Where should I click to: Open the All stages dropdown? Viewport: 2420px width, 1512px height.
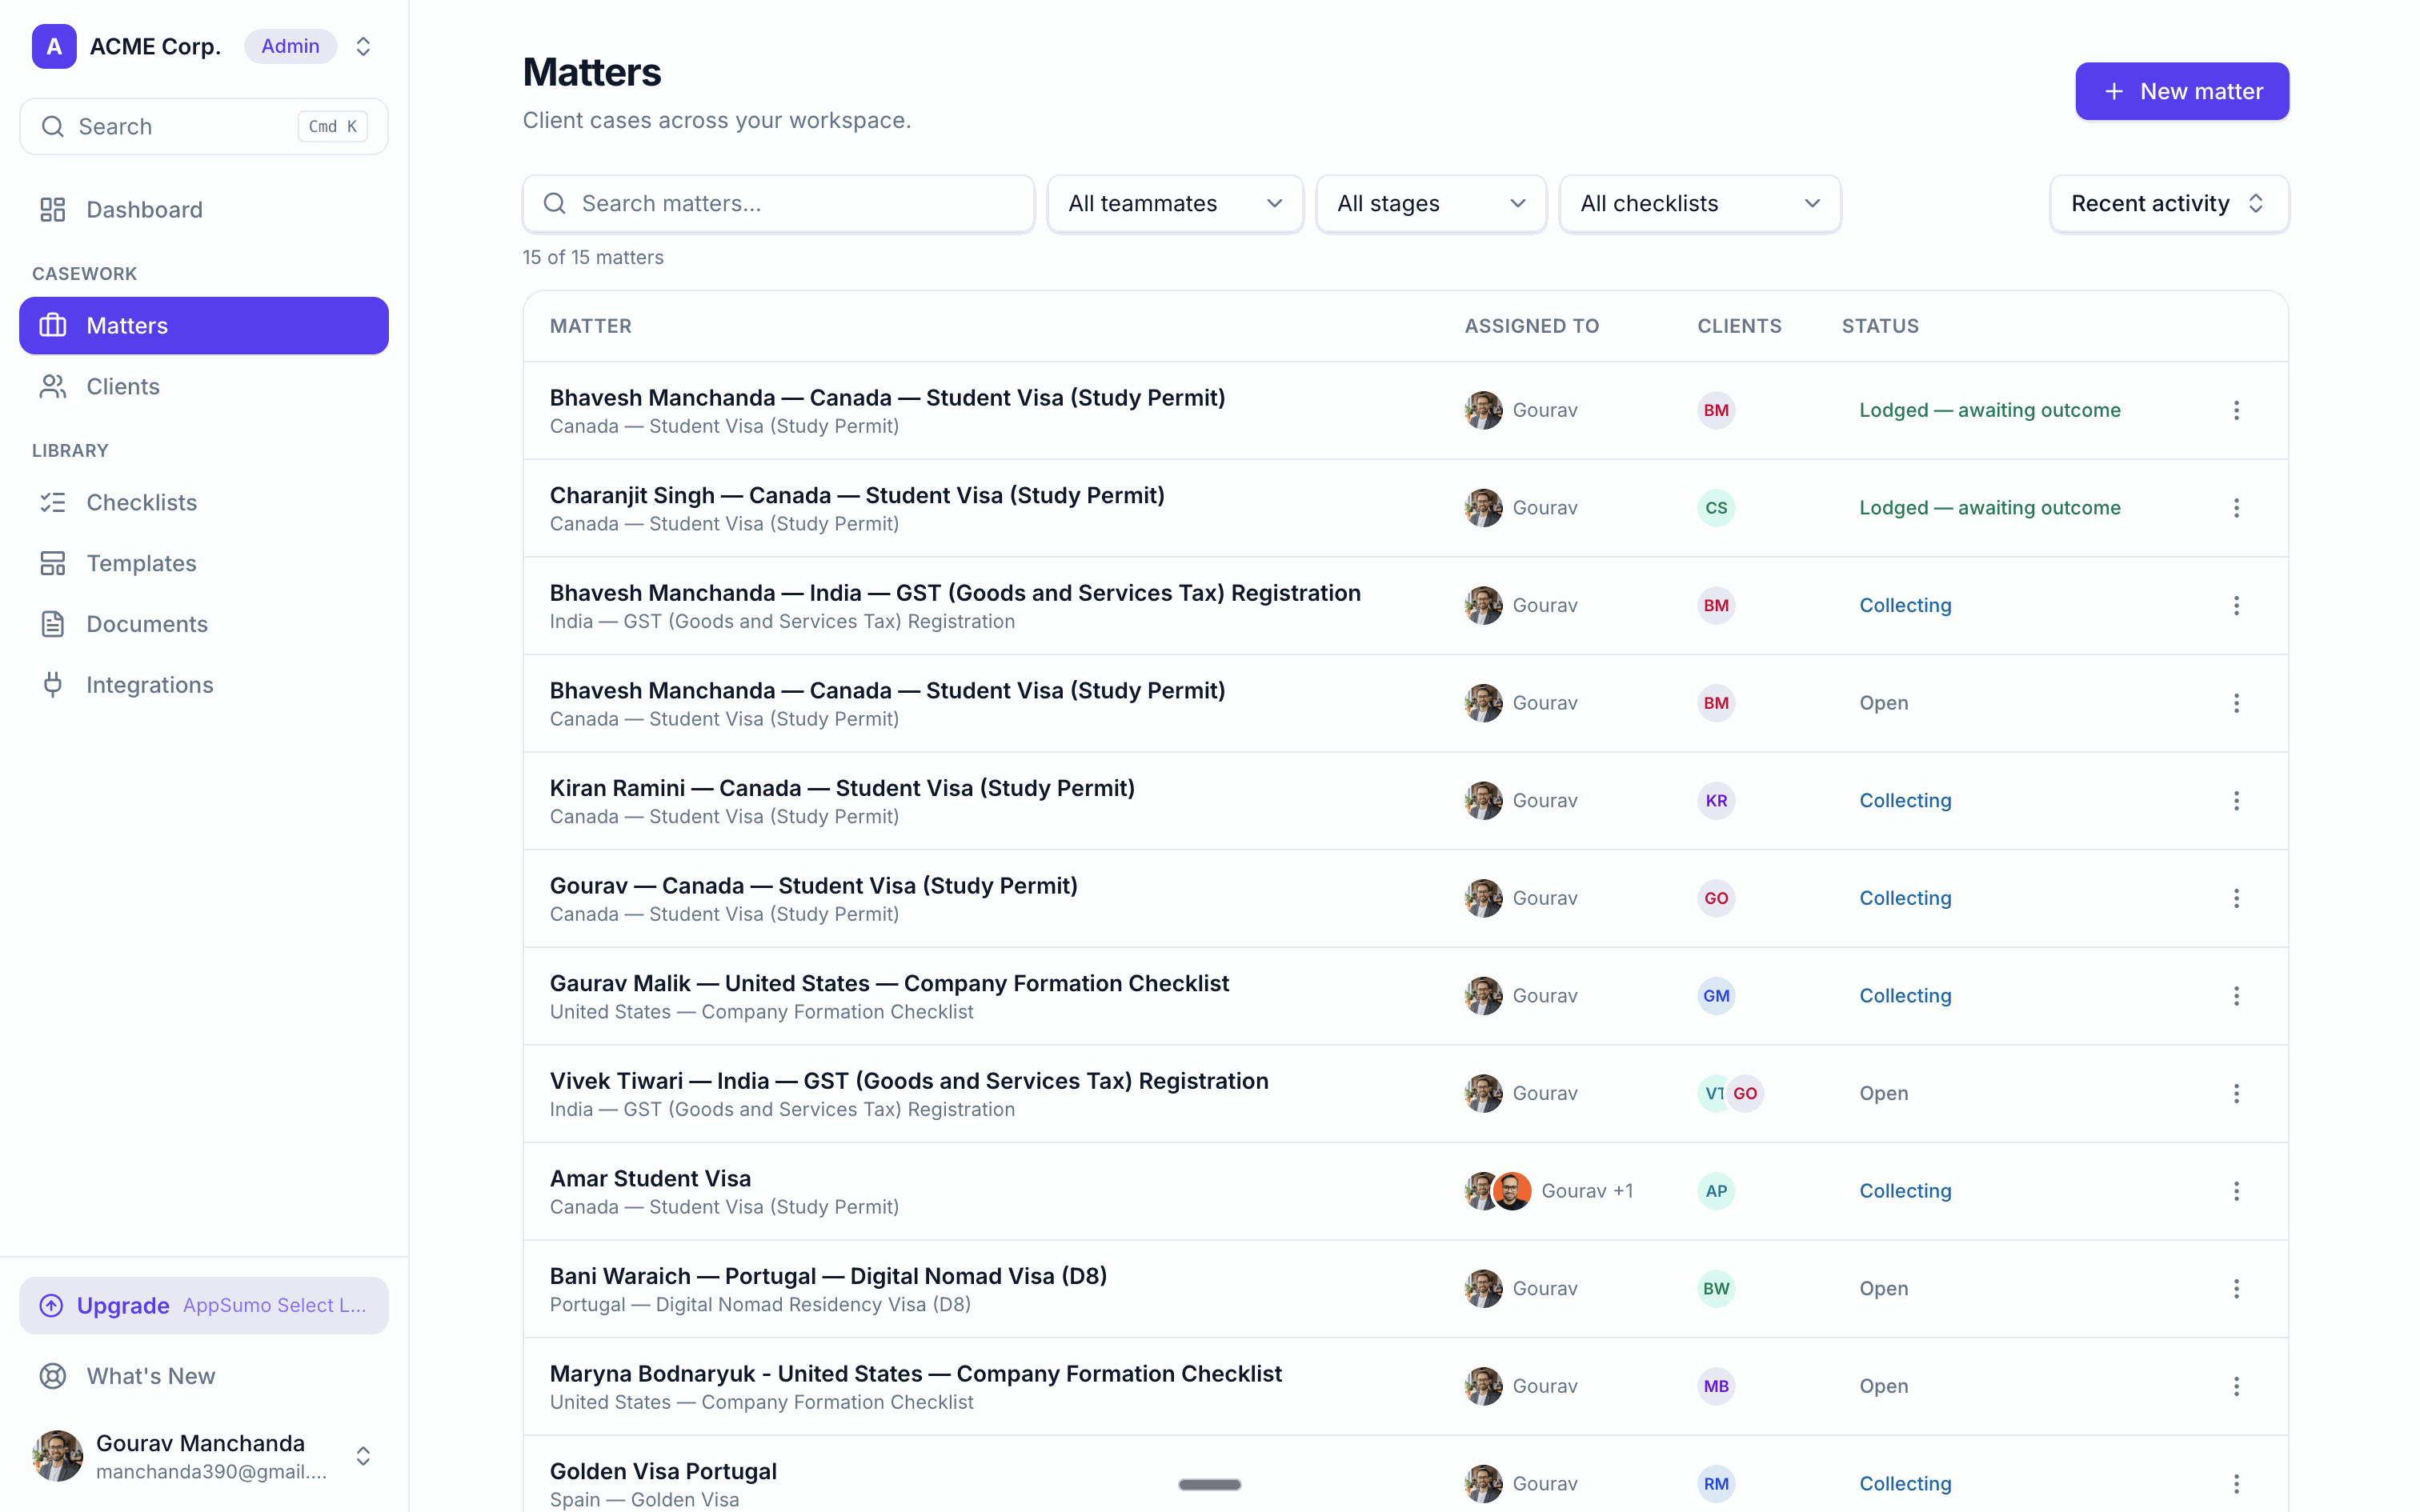(1431, 203)
